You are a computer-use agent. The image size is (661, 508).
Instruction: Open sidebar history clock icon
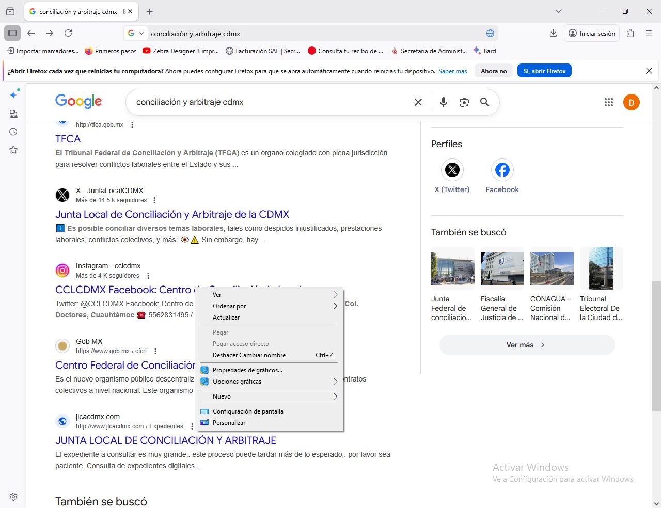13,132
